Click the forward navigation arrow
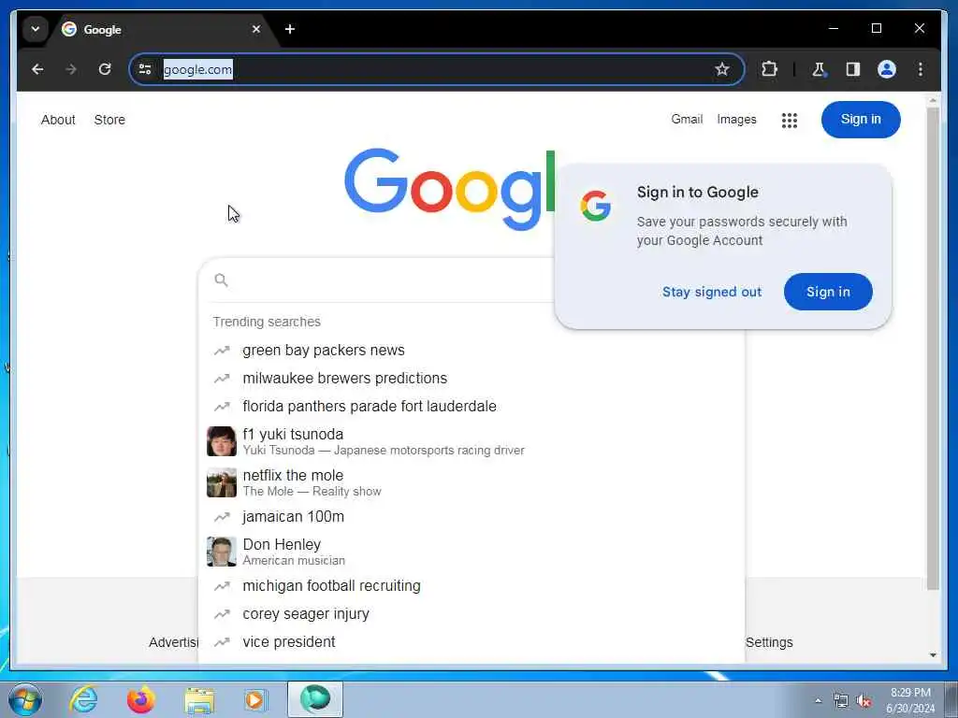The width and height of the screenshot is (958, 718). coord(71,69)
